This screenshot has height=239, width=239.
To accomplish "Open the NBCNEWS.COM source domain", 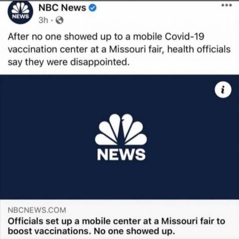I will (37, 210).
